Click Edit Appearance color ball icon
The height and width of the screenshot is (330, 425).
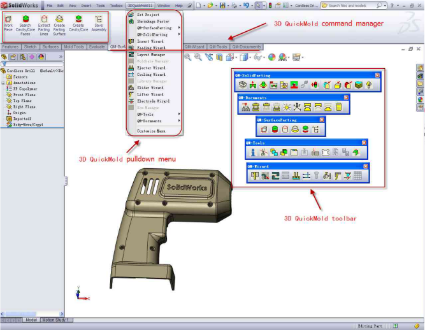(x=272, y=57)
